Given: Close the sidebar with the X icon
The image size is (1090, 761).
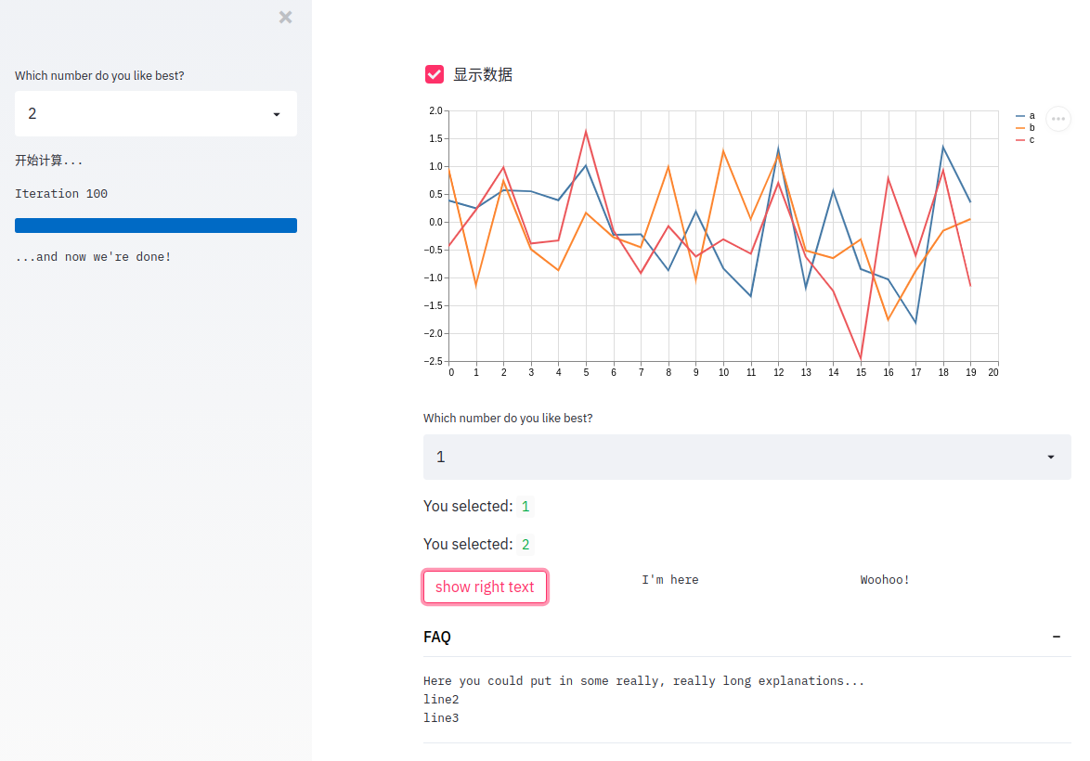Looking at the screenshot, I should pyautogui.click(x=285, y=17).
